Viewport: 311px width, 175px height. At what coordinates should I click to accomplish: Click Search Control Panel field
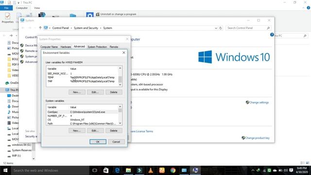tap(248, 28)
